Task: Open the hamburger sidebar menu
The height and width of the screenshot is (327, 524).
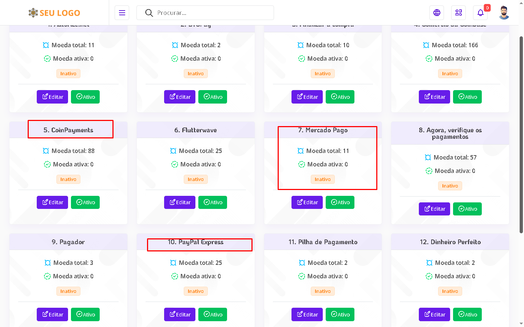Action: pyautogui.click(x=122, y=13)
